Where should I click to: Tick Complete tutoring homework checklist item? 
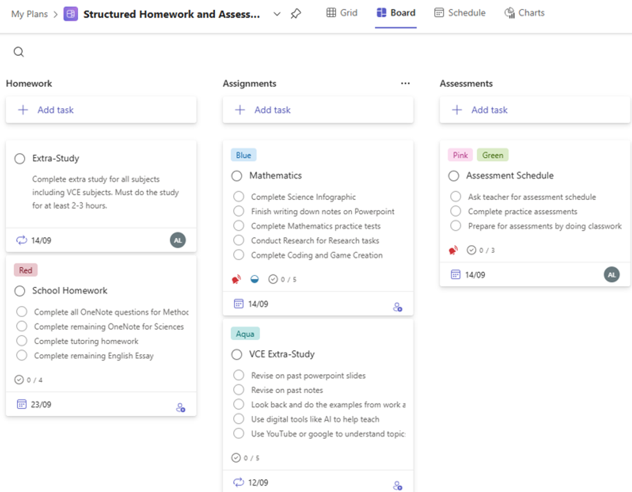point(22,341)
